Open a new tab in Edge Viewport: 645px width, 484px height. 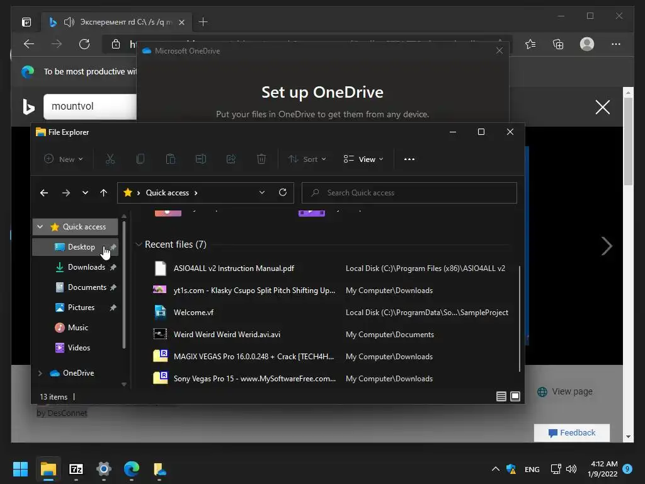(x=203, y=22)
